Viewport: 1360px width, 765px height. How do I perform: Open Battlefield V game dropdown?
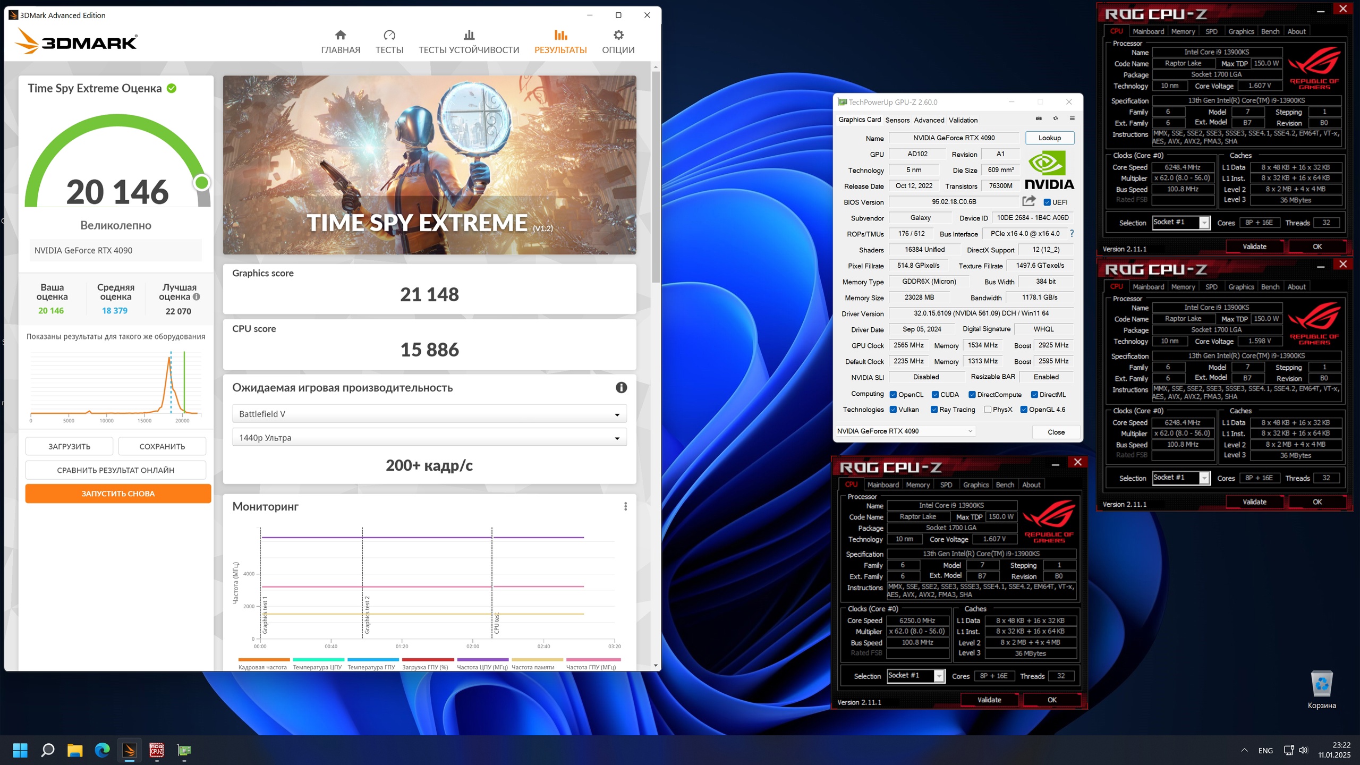(x=429, y=414)
